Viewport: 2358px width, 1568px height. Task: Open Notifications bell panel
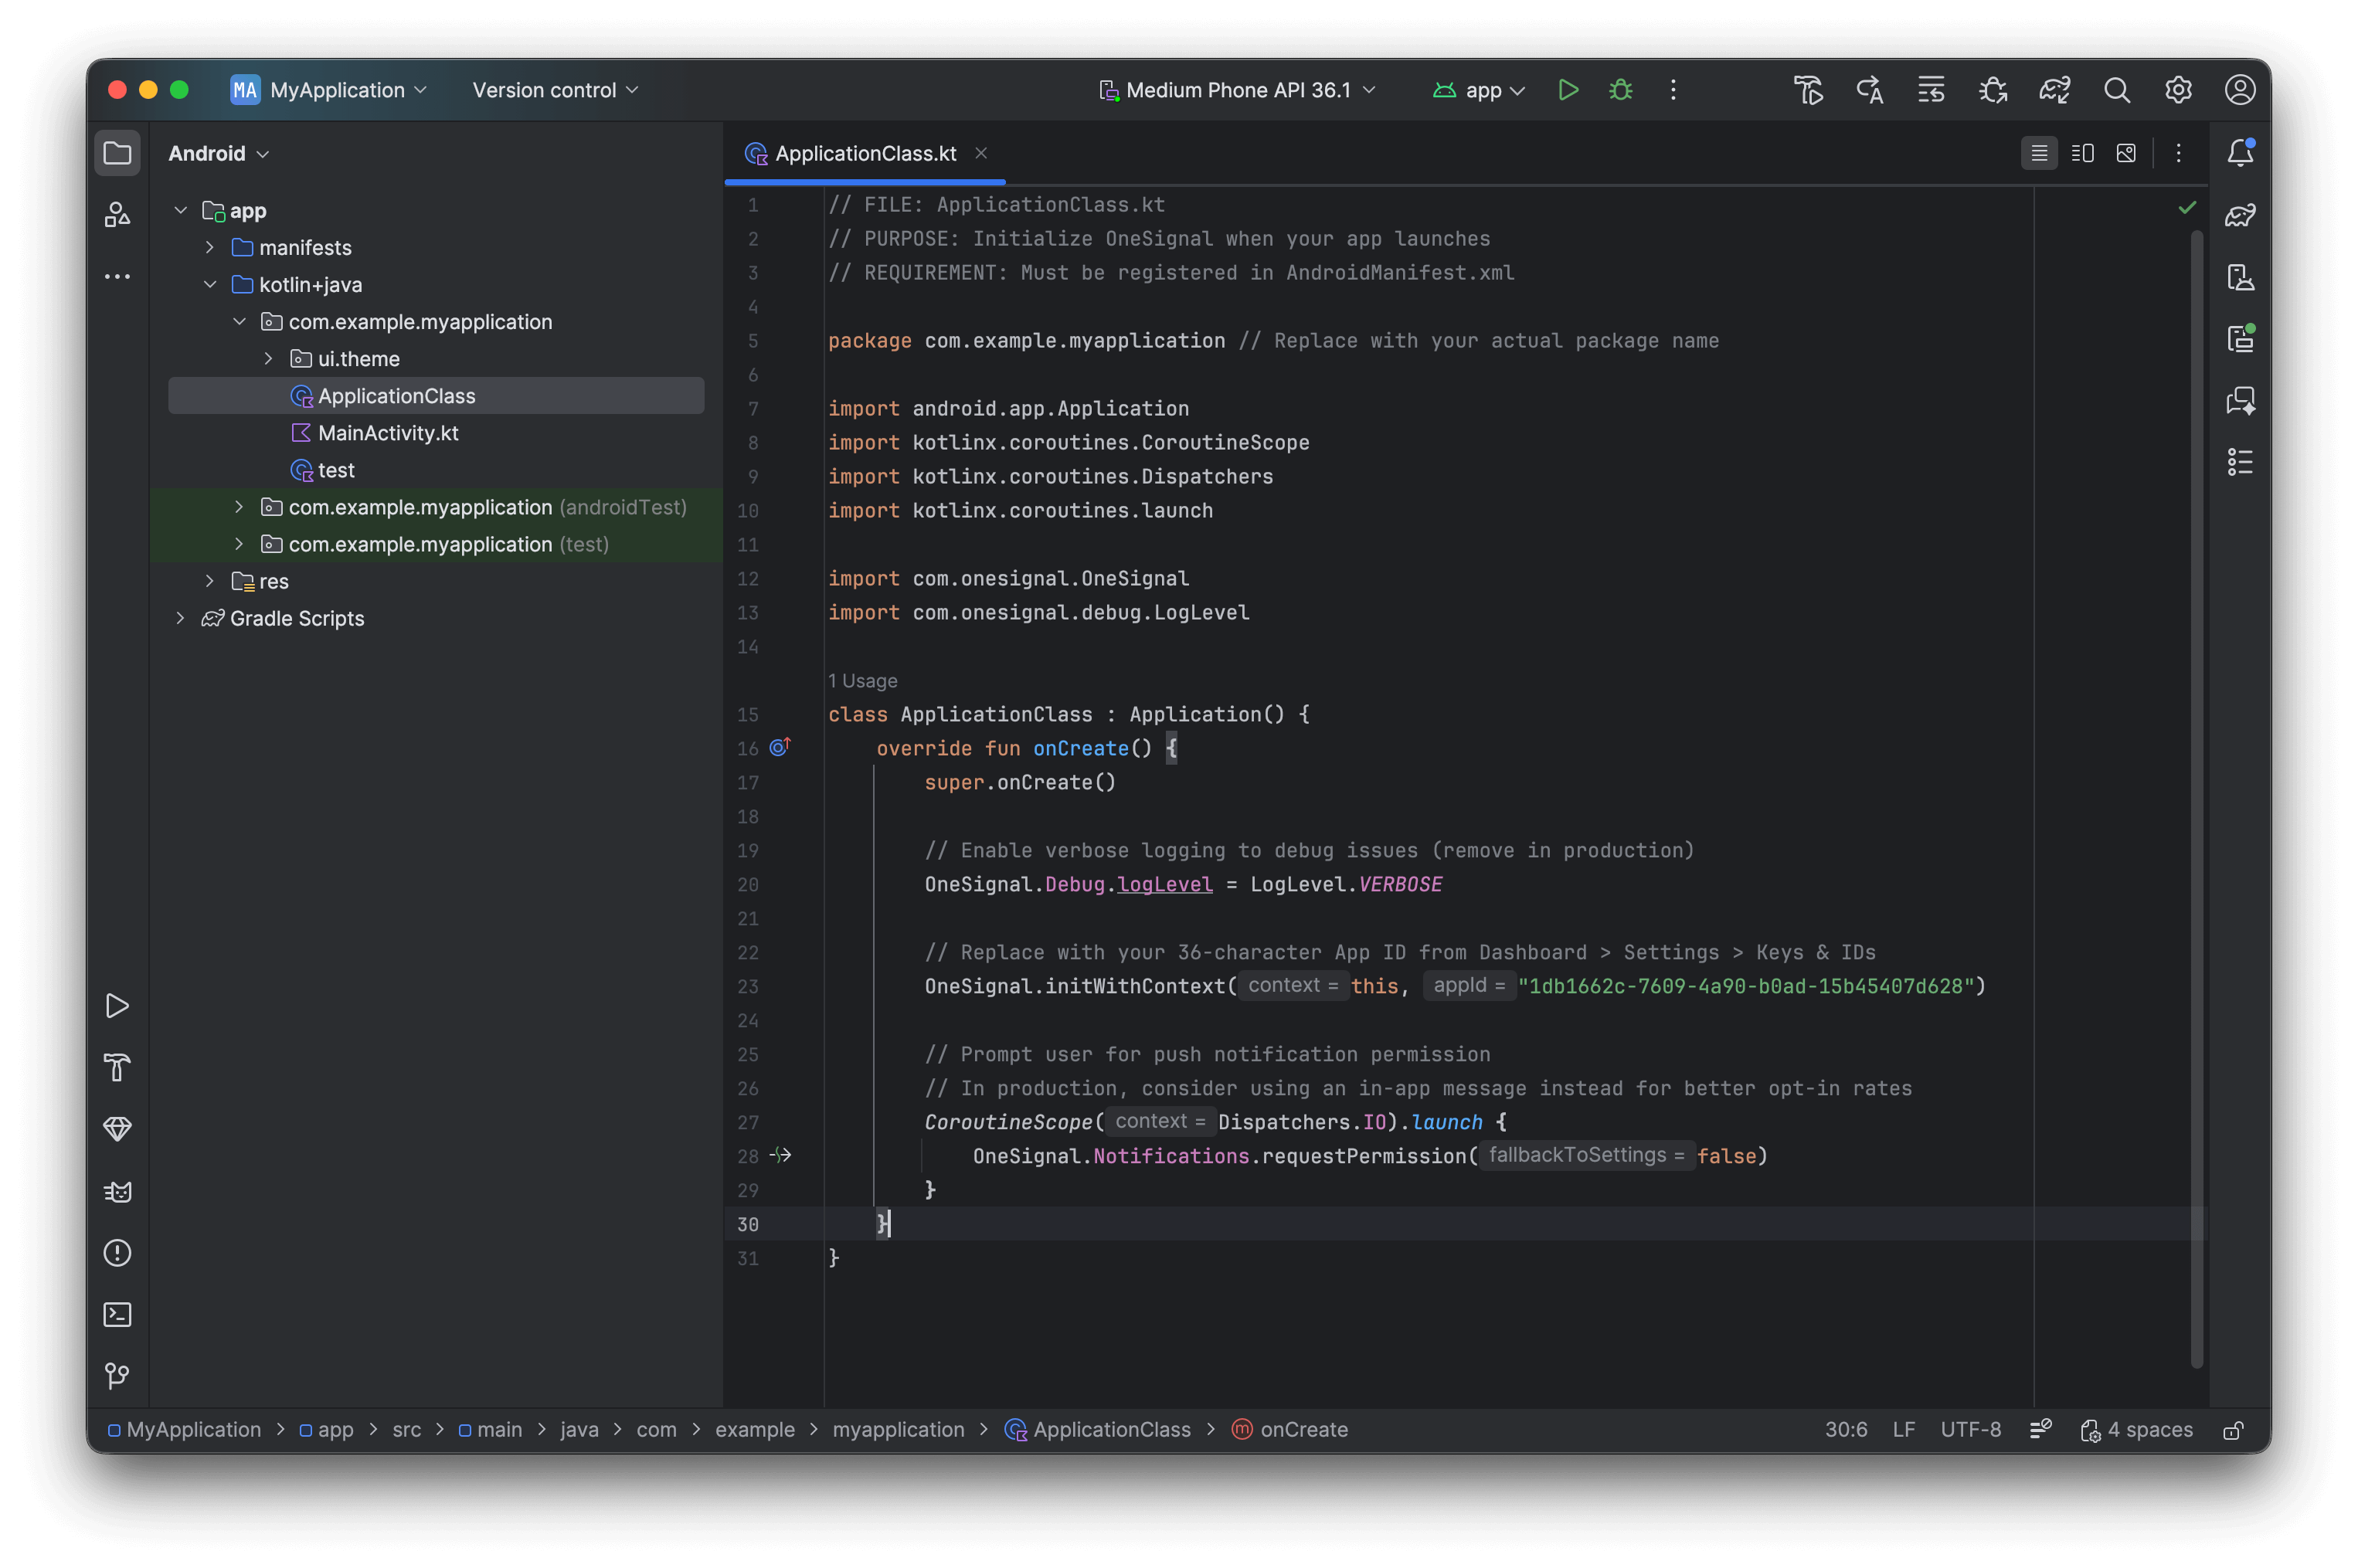pos(2239,153)
